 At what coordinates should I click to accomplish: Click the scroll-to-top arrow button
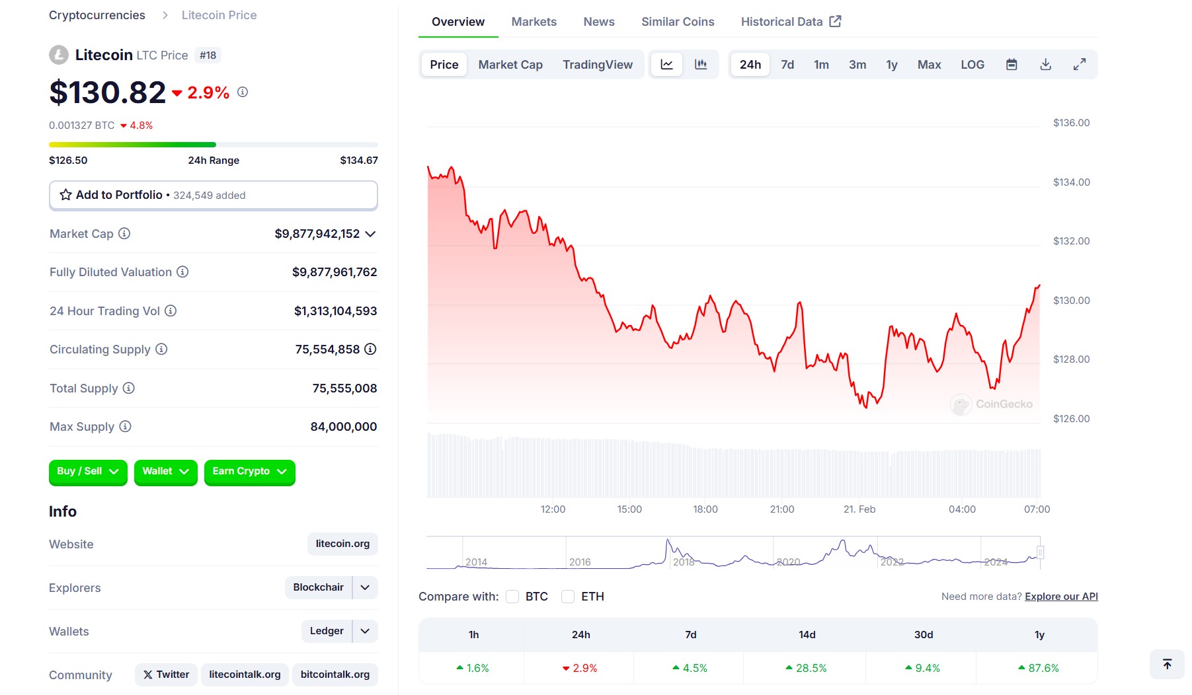coord(1167,664)
